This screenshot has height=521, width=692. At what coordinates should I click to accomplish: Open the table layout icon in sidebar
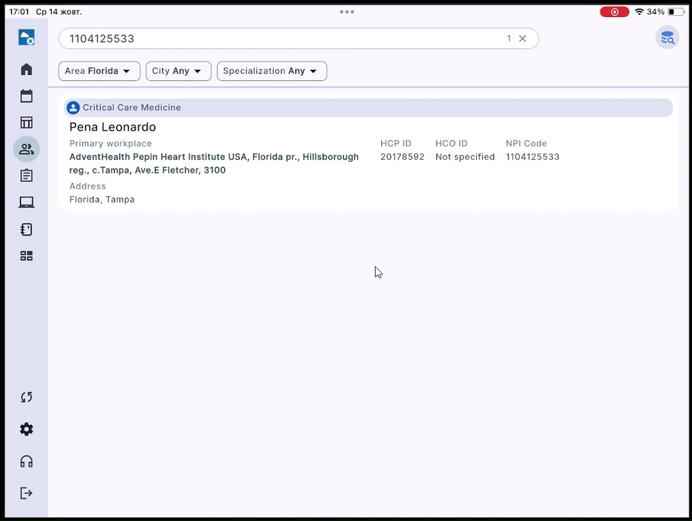26,122
